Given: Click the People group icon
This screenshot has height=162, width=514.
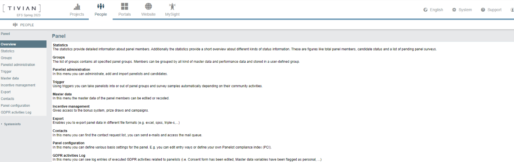Looking at the screenshot, I should 101,6.
